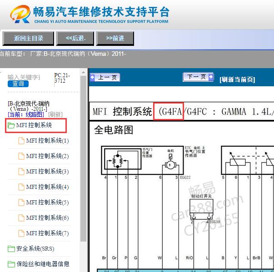Open MFI 控制系统(2) page
The height and width of the screenshot is (272, 274).
pos(47,156)
